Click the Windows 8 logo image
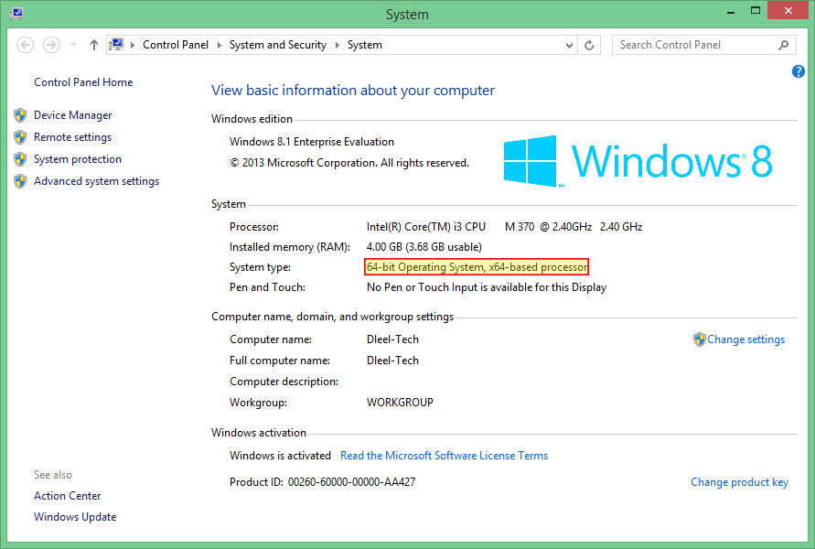 pos(638,161)
